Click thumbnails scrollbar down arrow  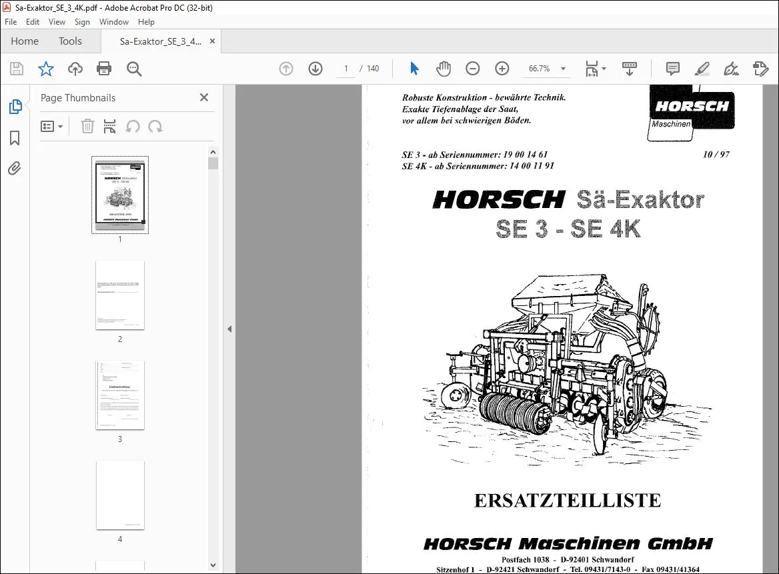[x=213, y=565]
